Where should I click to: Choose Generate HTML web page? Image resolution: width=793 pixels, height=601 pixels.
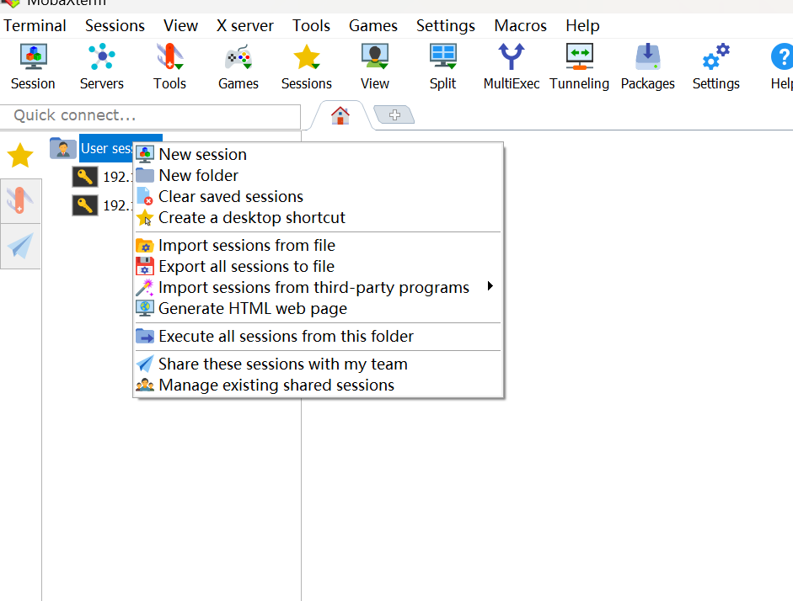pos(318,309)
